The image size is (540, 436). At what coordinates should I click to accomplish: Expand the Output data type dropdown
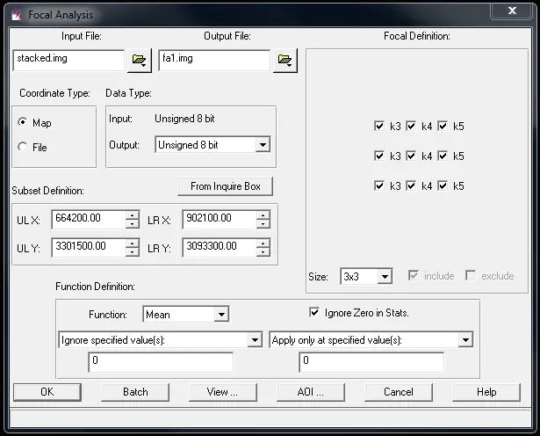pos(263,145)
